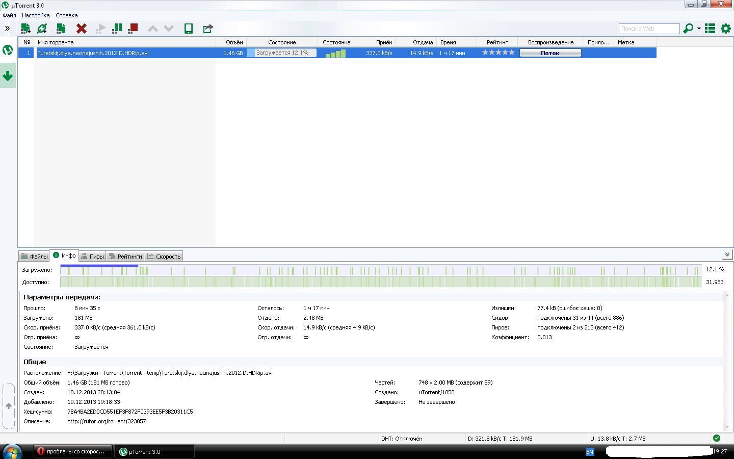The height and width of the screenshot is (459, 734).
Task: Click the Add Torrent toolbar icon
Action: click(x=25, y=29)
